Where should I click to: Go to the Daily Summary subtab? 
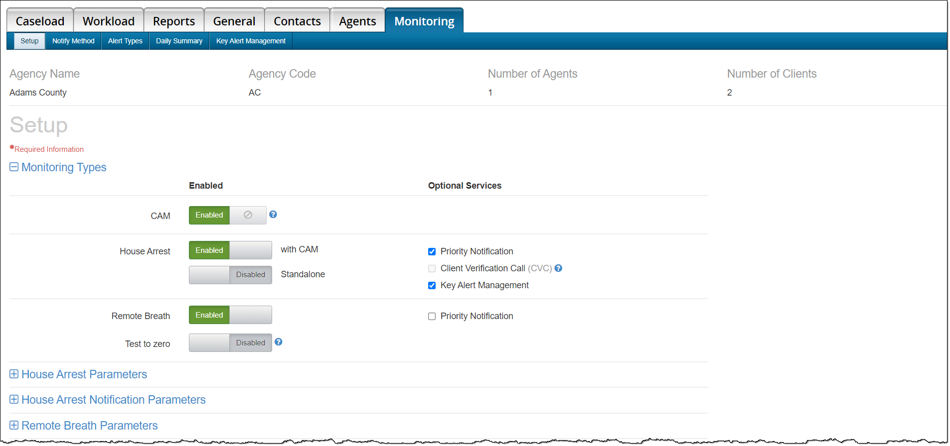point(179,41)
